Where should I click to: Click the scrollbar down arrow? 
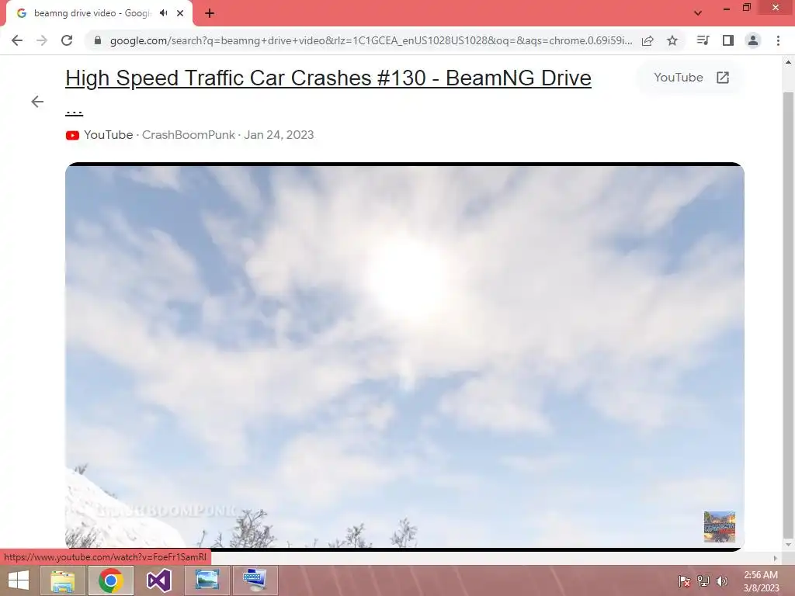[x=787, y=544]
